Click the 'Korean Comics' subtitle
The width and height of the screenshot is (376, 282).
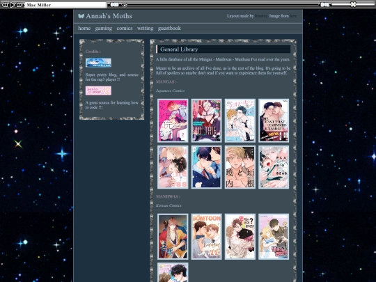tap(169, 205)
